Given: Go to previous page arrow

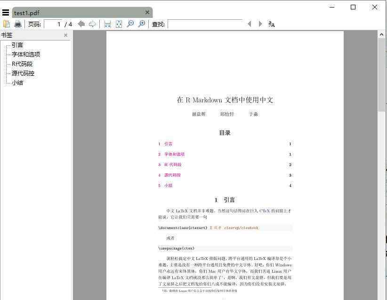Looking at the screenshot, I should pyautogui.click(x=81, y=24).
